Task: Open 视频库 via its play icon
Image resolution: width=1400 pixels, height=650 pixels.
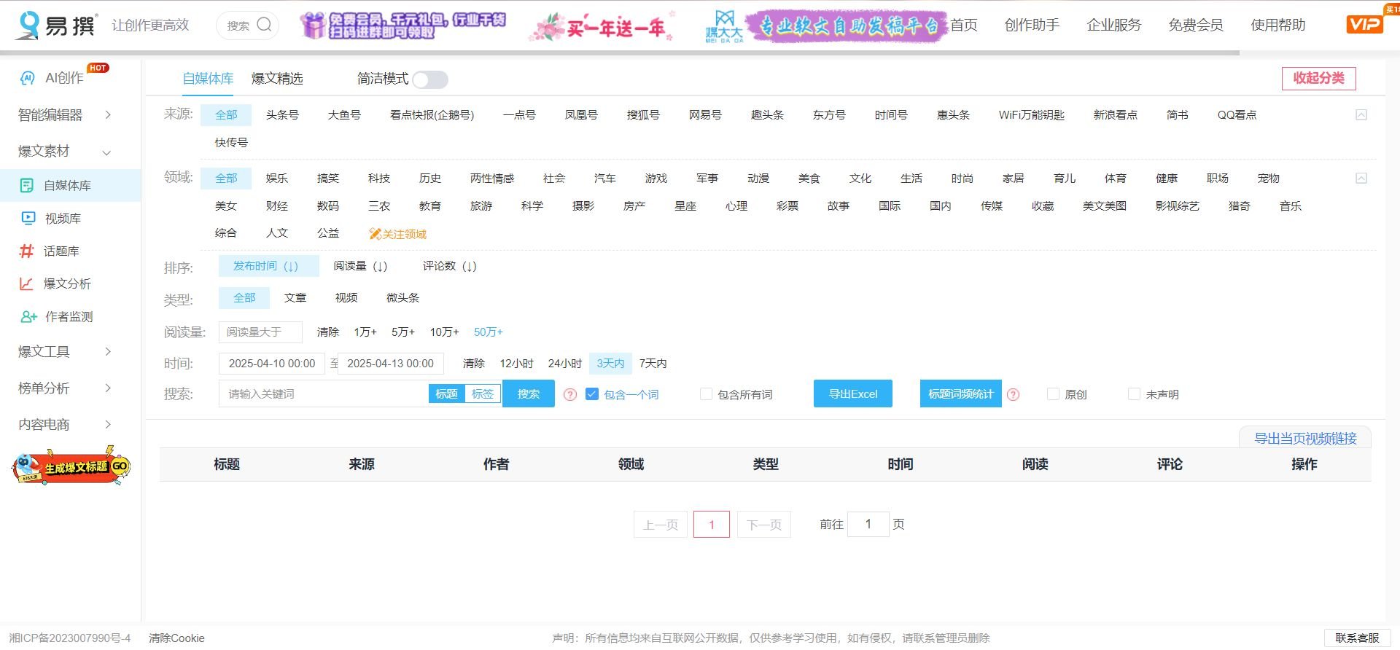Action: [28, 218]
